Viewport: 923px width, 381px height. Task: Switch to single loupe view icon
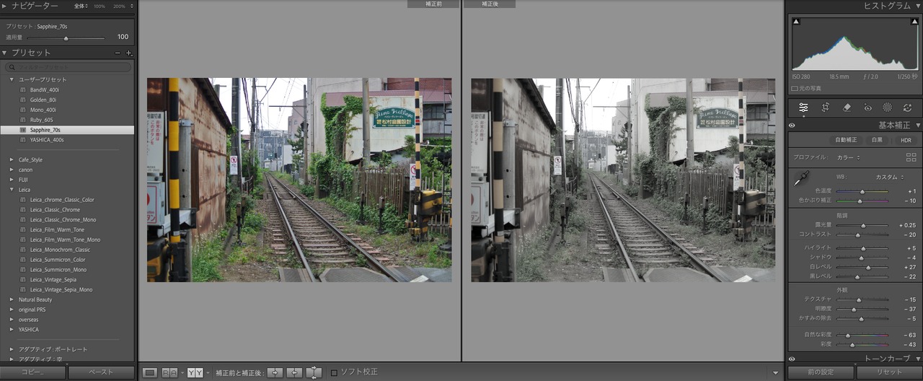pyautogui.click(x=149, y=372)
